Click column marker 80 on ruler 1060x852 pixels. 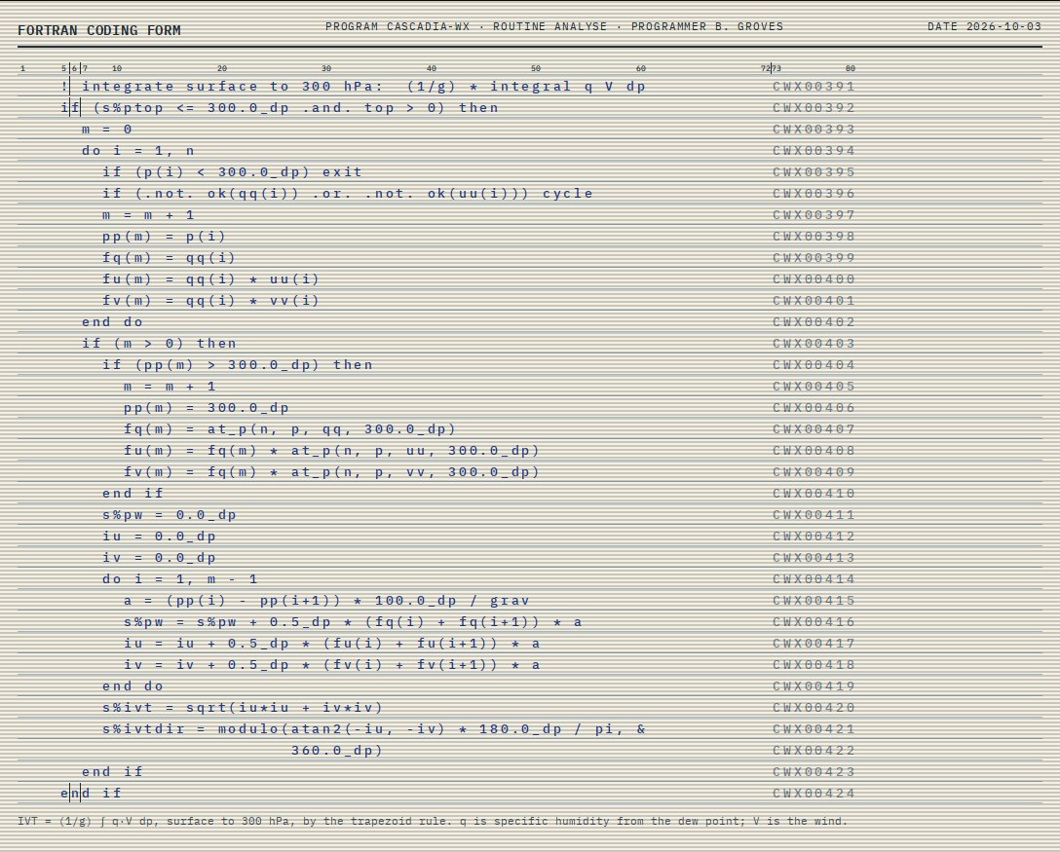point(851,68)
